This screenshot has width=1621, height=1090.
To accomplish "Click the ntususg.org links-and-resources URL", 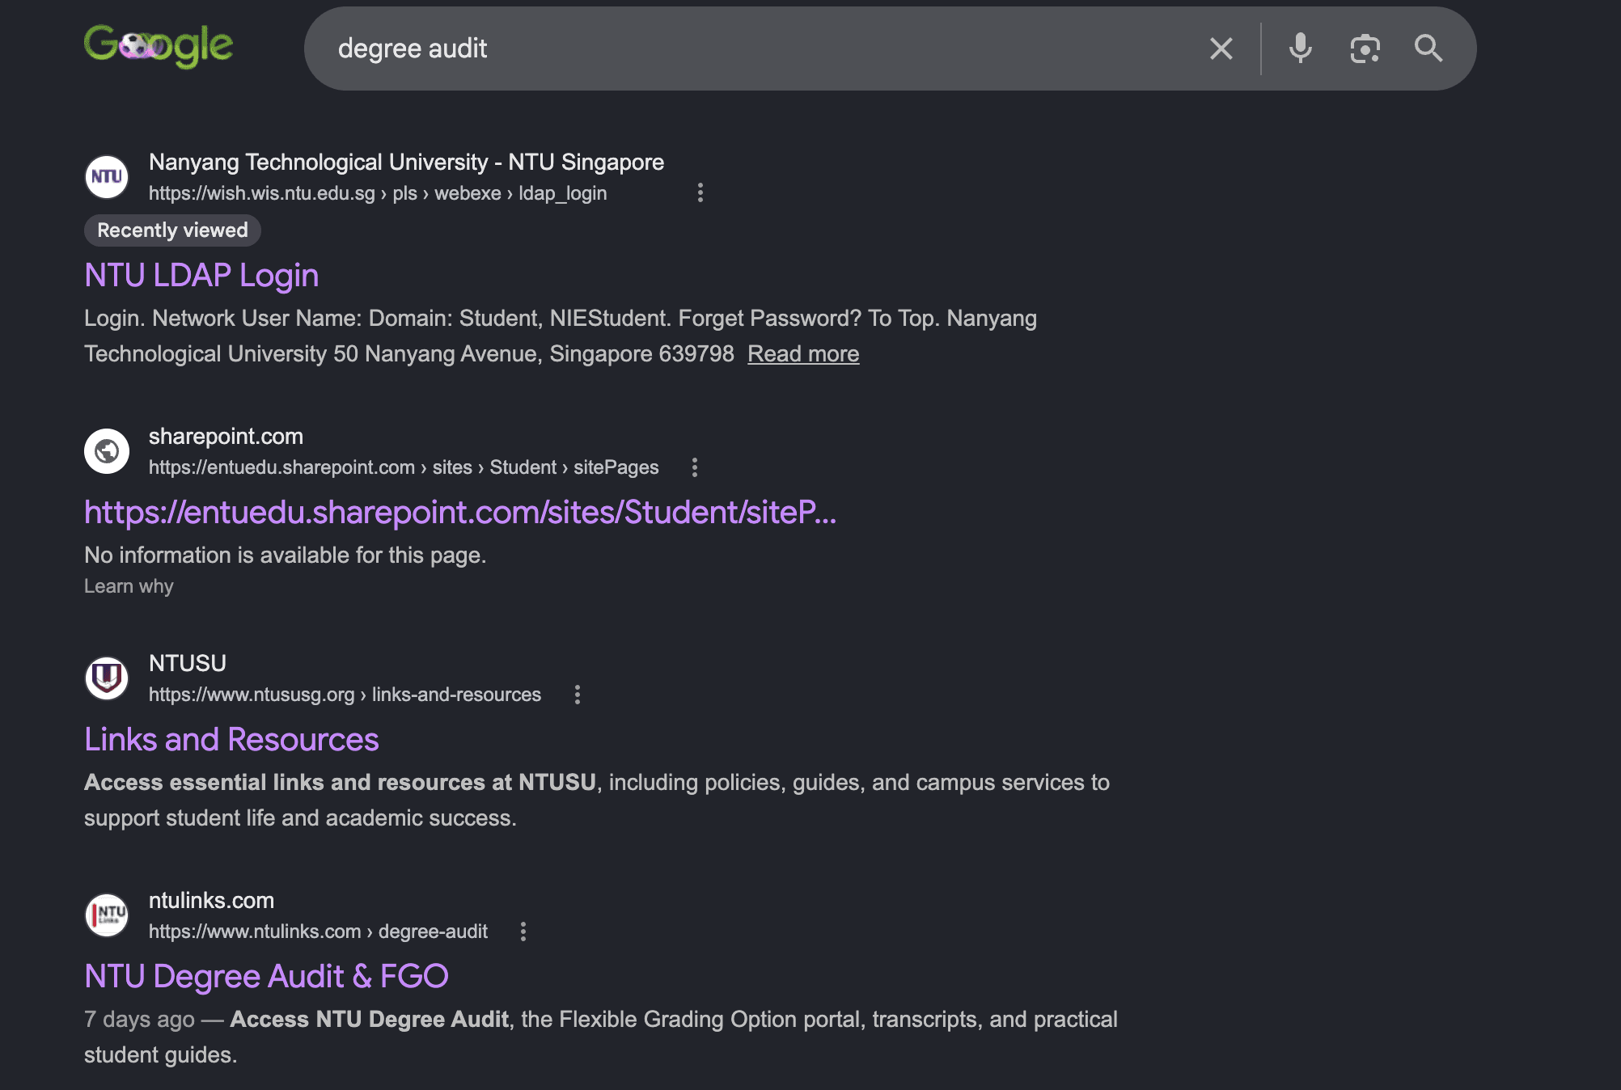I will (x=345, y=695).
